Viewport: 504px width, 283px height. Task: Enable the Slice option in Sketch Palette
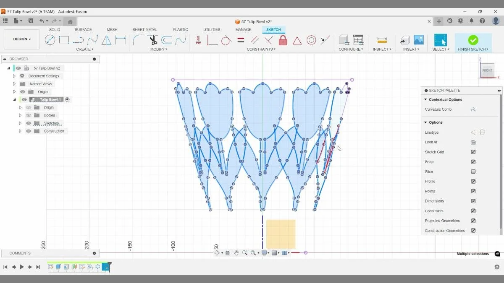point(473,171)
